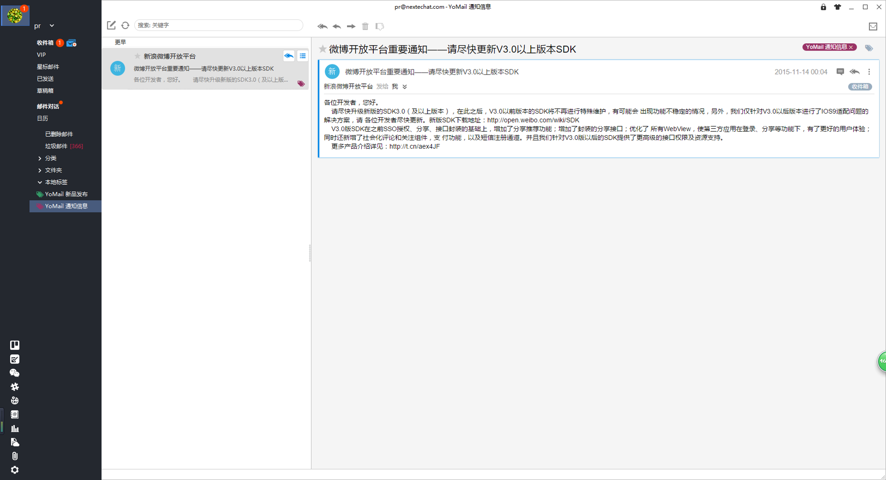Refresh the mailbox with the sync icon
Image resolution: width=886 pixels, height=480 pixels.
pyautogui.click(x=125, y=25)
